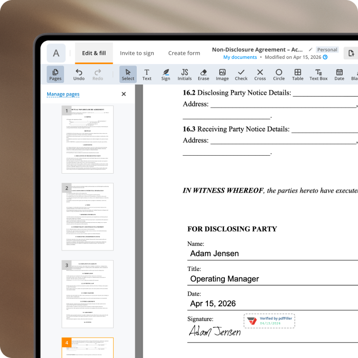Undo the last action
Viewport: 358px width, 358px height.
coord(79,74)
